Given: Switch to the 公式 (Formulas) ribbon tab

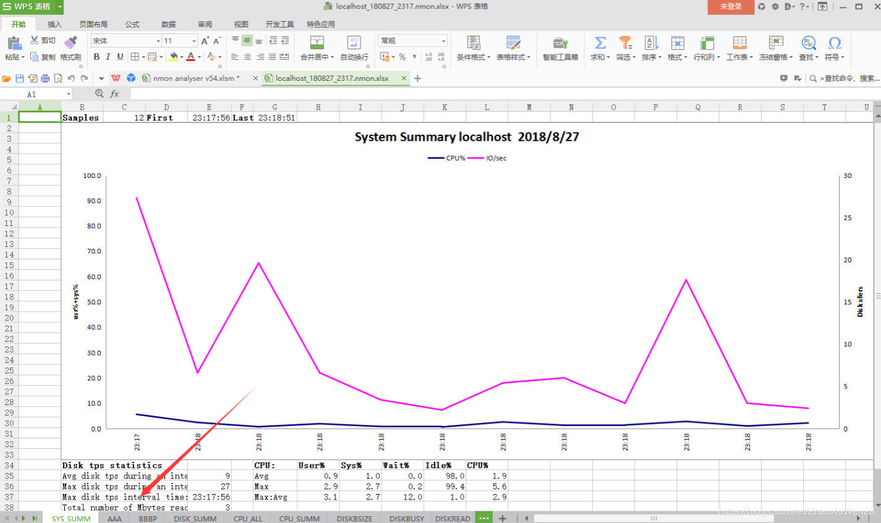Looking at the screenshot, I should click(x=132, y=24).
